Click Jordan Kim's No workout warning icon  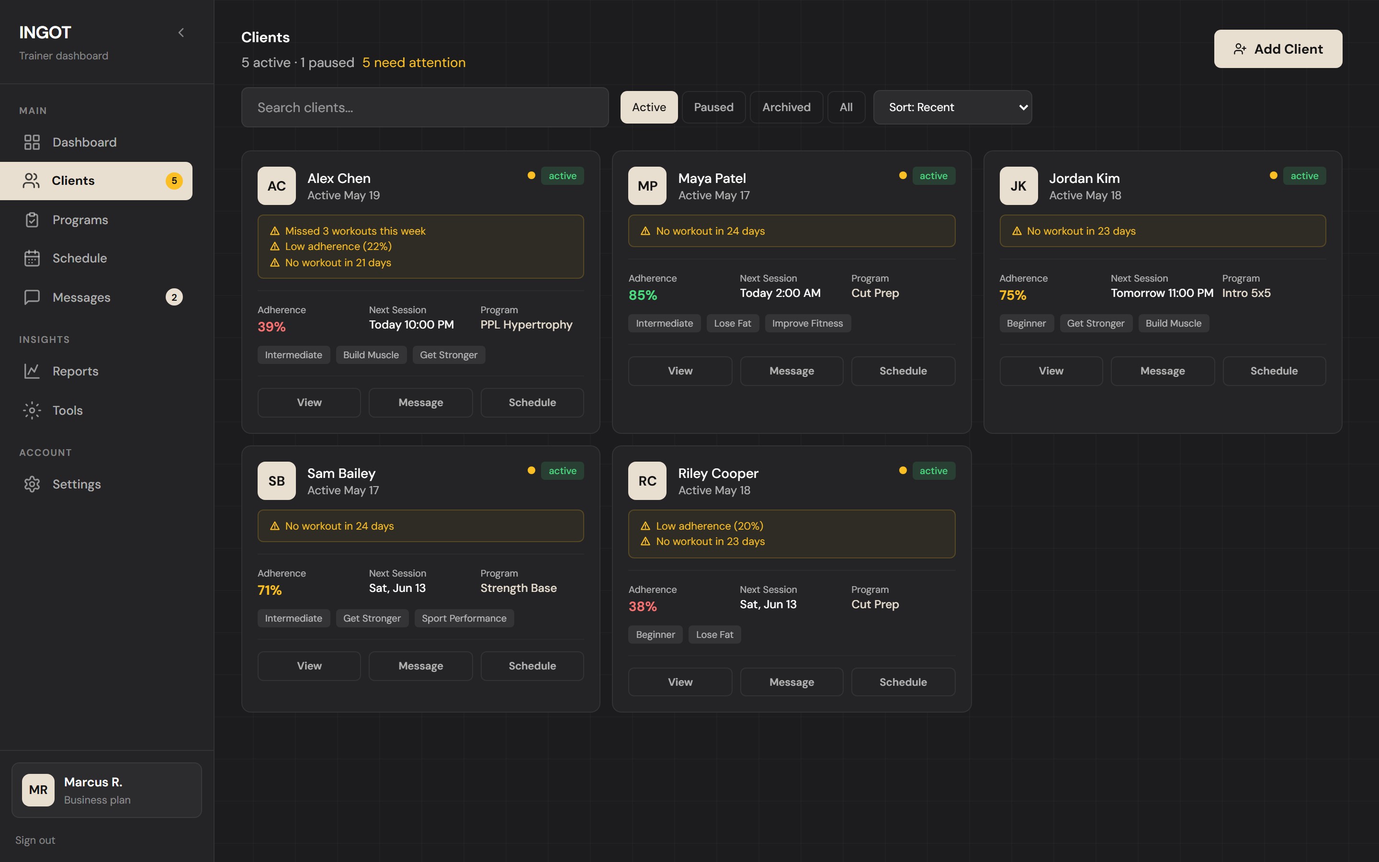click(x=1017, y=231)
